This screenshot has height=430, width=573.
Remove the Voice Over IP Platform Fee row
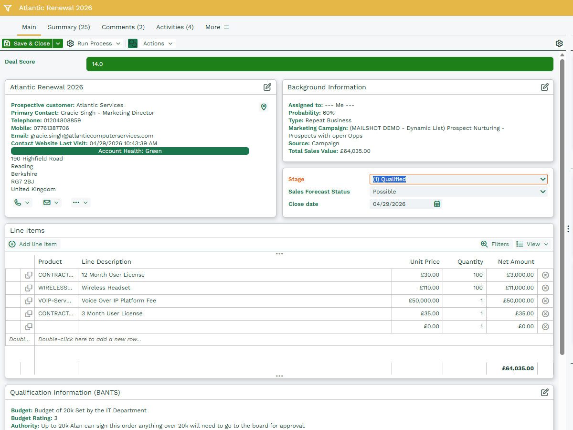pos(545,301)
